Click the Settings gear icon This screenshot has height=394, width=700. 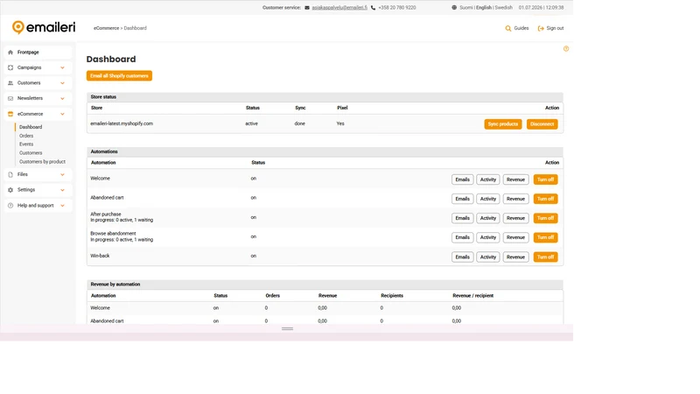pos(10,190)
